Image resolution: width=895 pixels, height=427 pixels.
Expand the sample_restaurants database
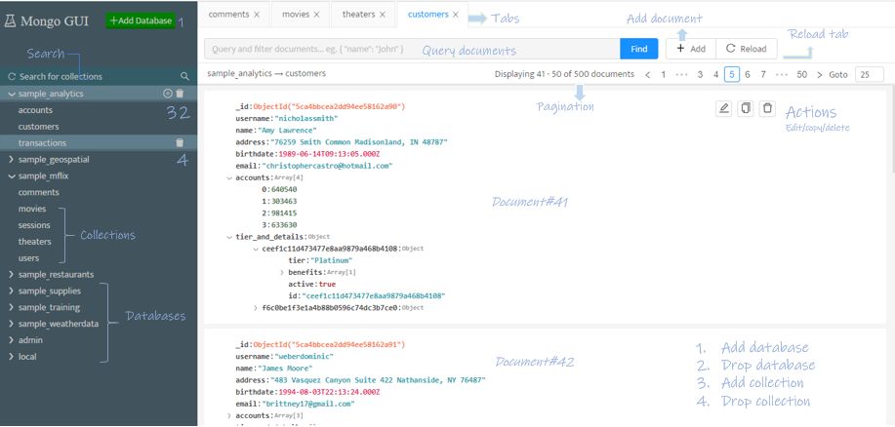click(12, 275)
